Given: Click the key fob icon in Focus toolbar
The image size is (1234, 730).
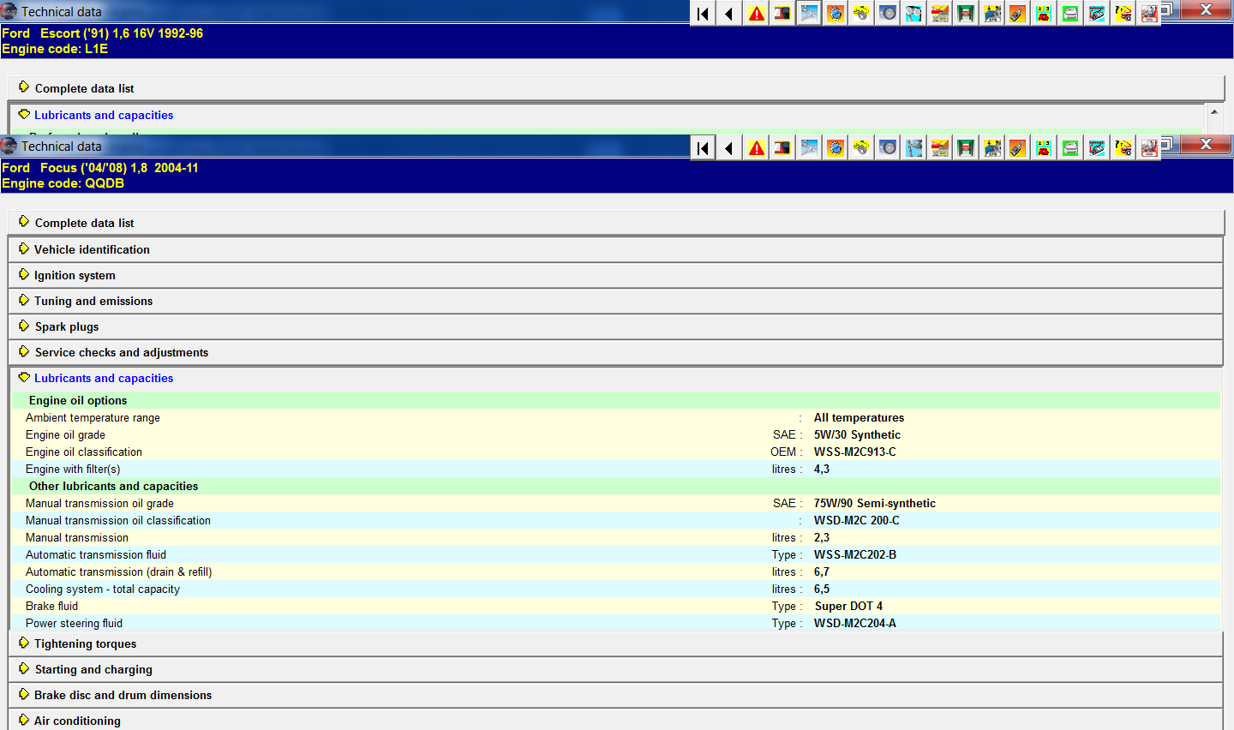Looking at the screenshot, I should [x=1017, y=148].
